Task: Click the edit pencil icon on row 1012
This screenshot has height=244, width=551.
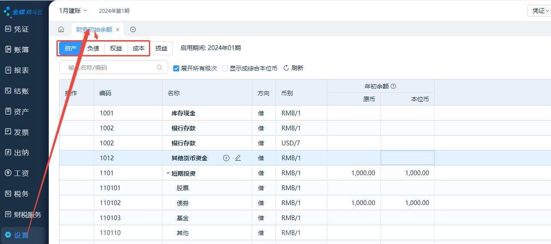Action: (x=238, y=158)
